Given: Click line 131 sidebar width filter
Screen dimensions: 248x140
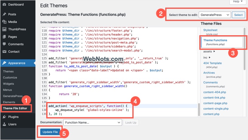Looking at the screenshot, I should tap(119, 82).
